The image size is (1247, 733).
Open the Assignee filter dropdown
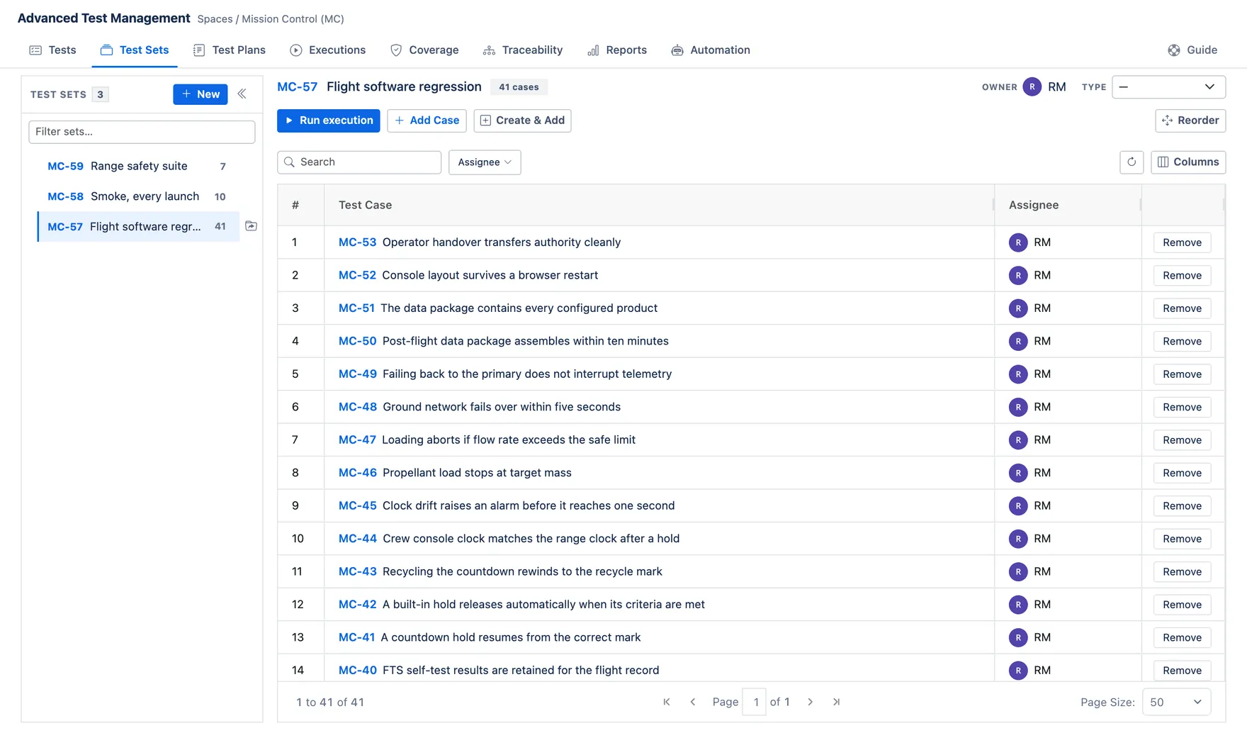point(485,162)
